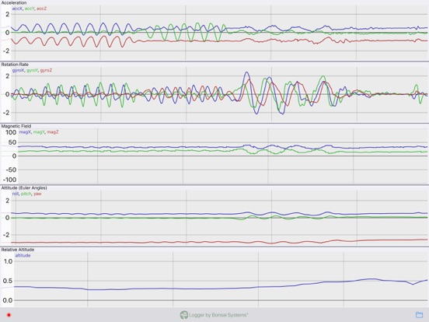
Task: Click the 0.5 axis value in Relative Altitude
Action: 8,281
